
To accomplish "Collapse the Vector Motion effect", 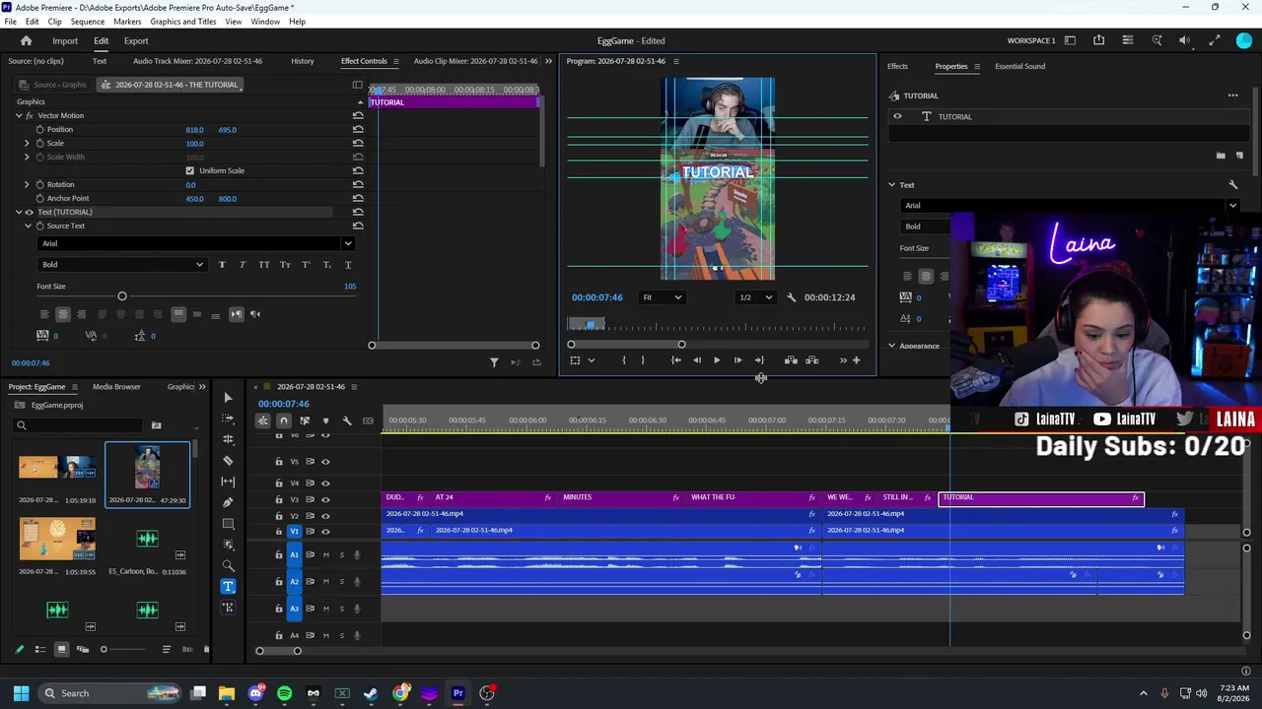I will point(18,115).
